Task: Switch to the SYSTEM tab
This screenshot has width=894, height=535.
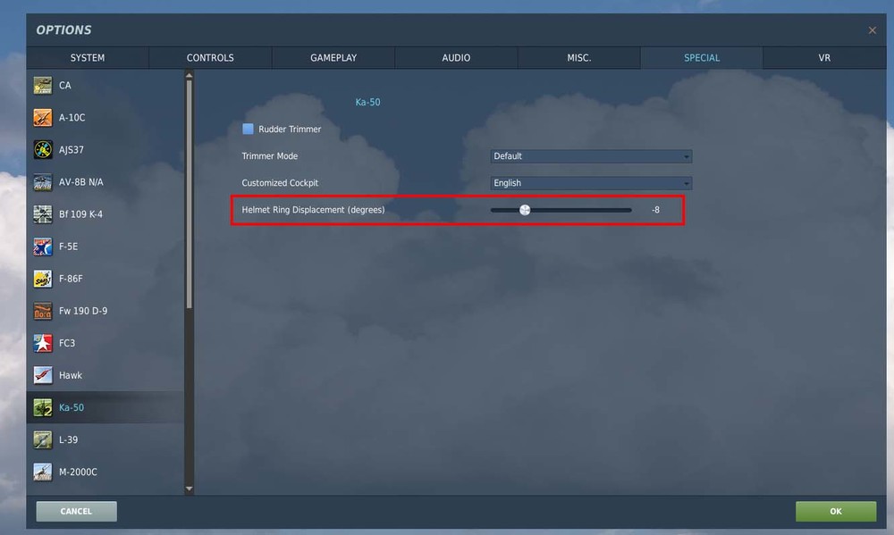Action: (88, 57)
